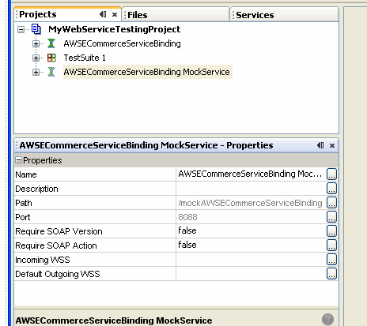Open the editor button for Description
Viewport: 367px width, 326px height.
tap(331, 189)
